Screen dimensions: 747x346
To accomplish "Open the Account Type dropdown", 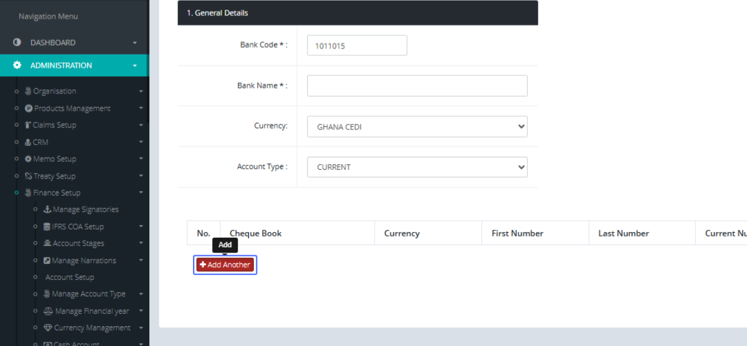I will [x=417, y=167].
